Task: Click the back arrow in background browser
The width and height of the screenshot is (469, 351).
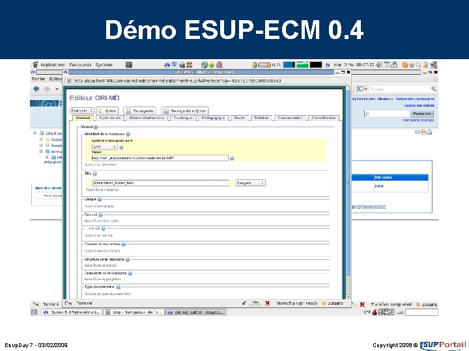Action: click(x=36, y=88)
